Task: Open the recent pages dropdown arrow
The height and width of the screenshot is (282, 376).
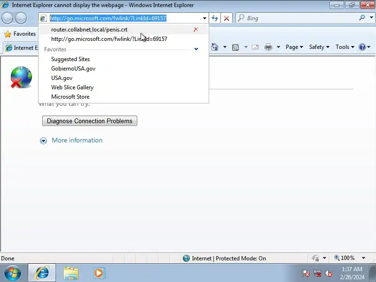Action: click(x=31, y=18)
